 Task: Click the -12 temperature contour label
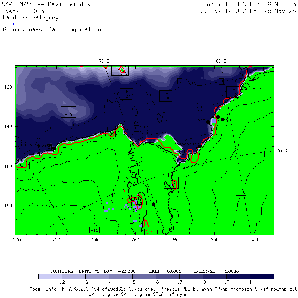[x=241, y=193]
